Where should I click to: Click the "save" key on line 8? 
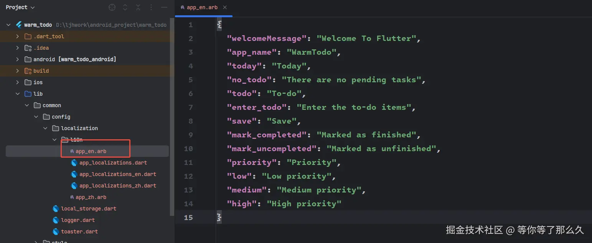(x=242, y=121)
